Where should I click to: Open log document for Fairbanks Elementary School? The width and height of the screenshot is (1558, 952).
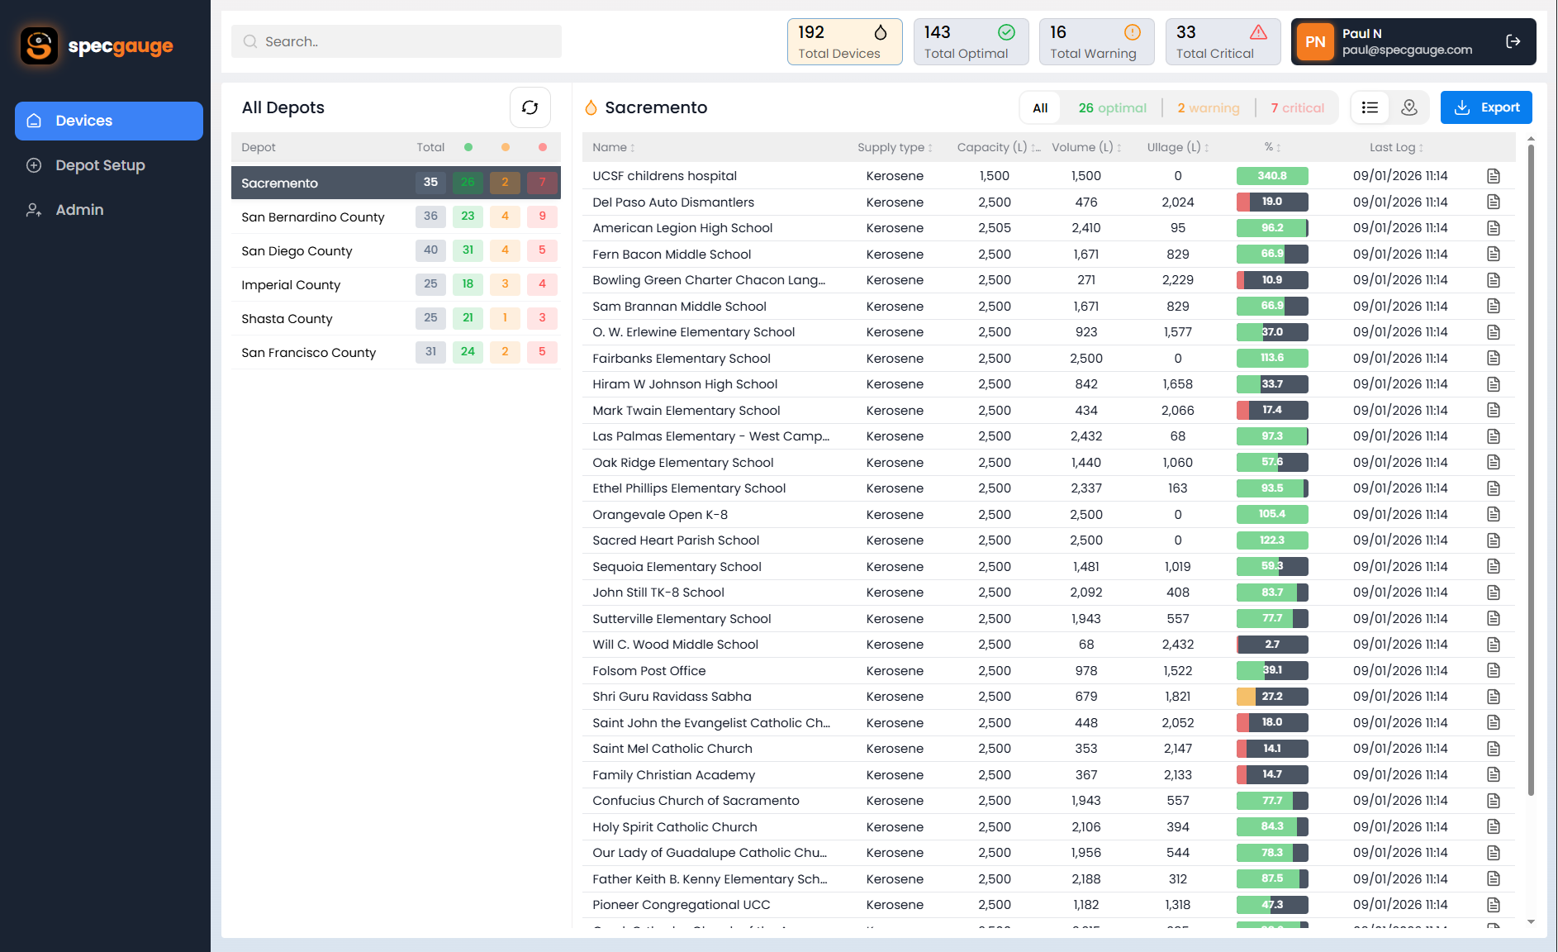1493,359
